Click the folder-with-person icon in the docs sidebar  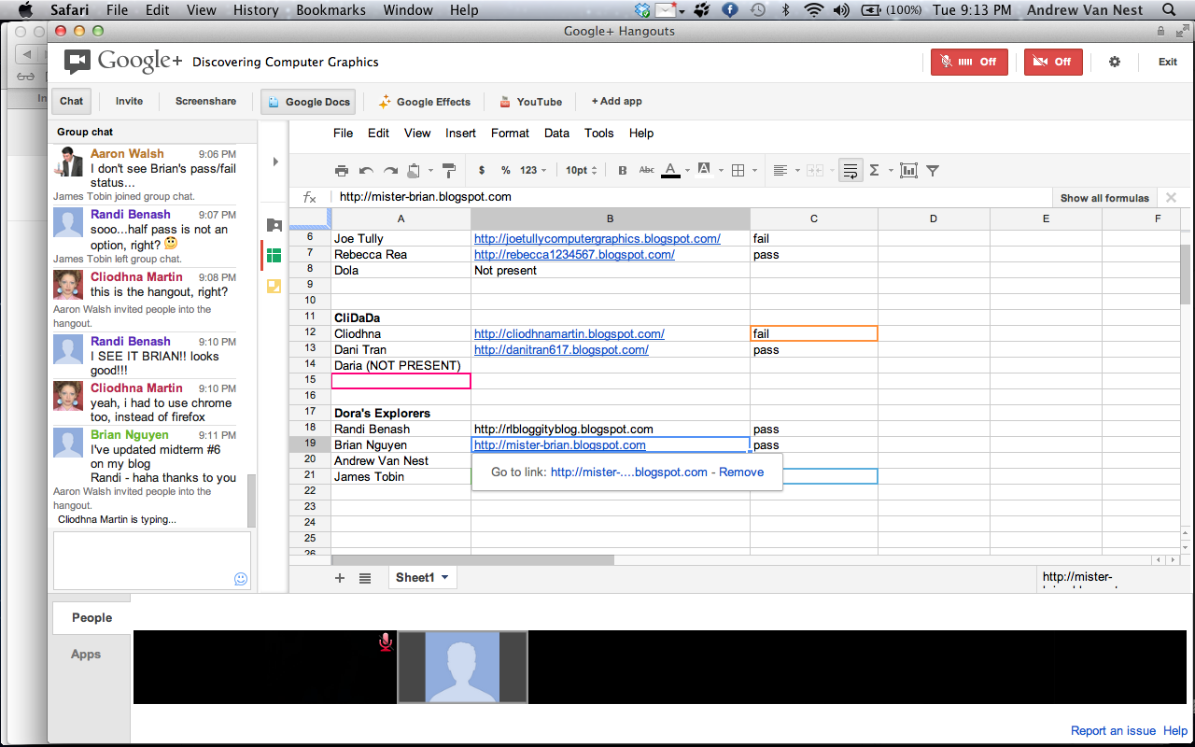point(274,225)
